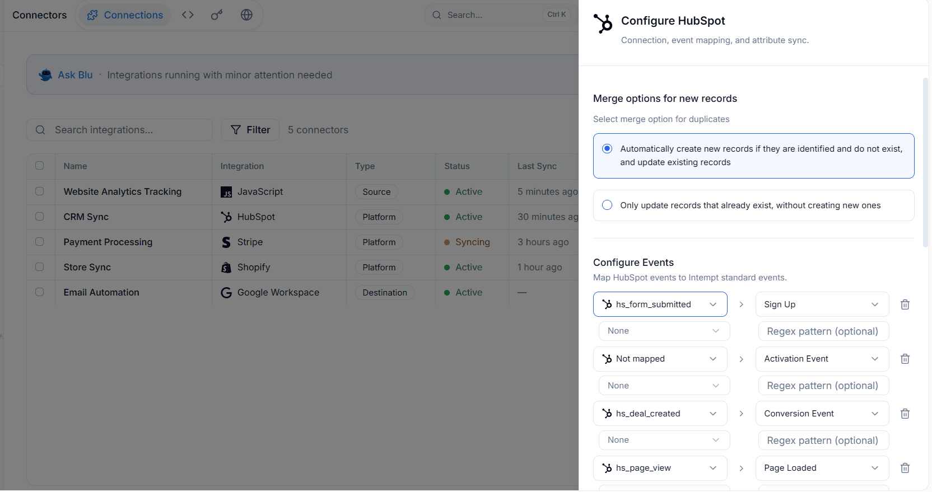
Task: Select only update existing records option
Action: point(753,205)
